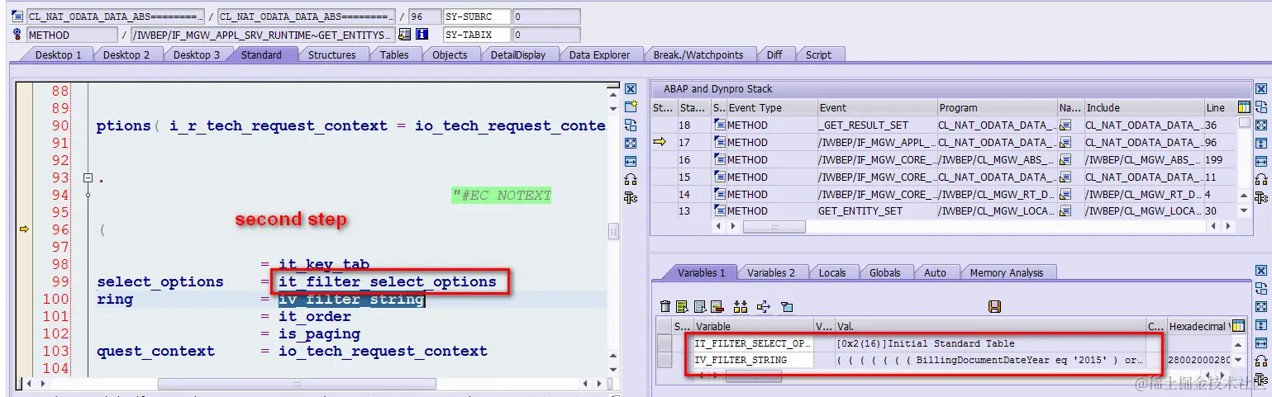Click the binoculars icon in the variables toolbar

click(740, 307)
